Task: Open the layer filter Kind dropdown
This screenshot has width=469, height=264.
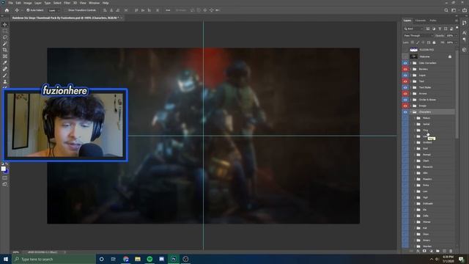Action: point(413,29)
